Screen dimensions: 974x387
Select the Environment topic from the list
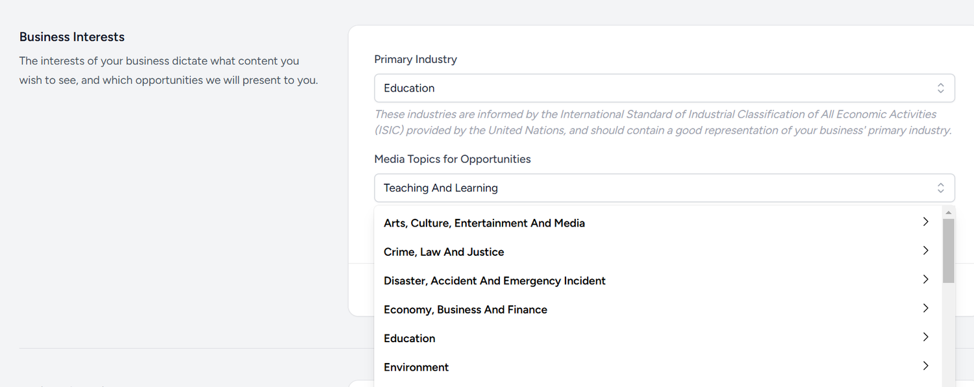coord(416,368)
